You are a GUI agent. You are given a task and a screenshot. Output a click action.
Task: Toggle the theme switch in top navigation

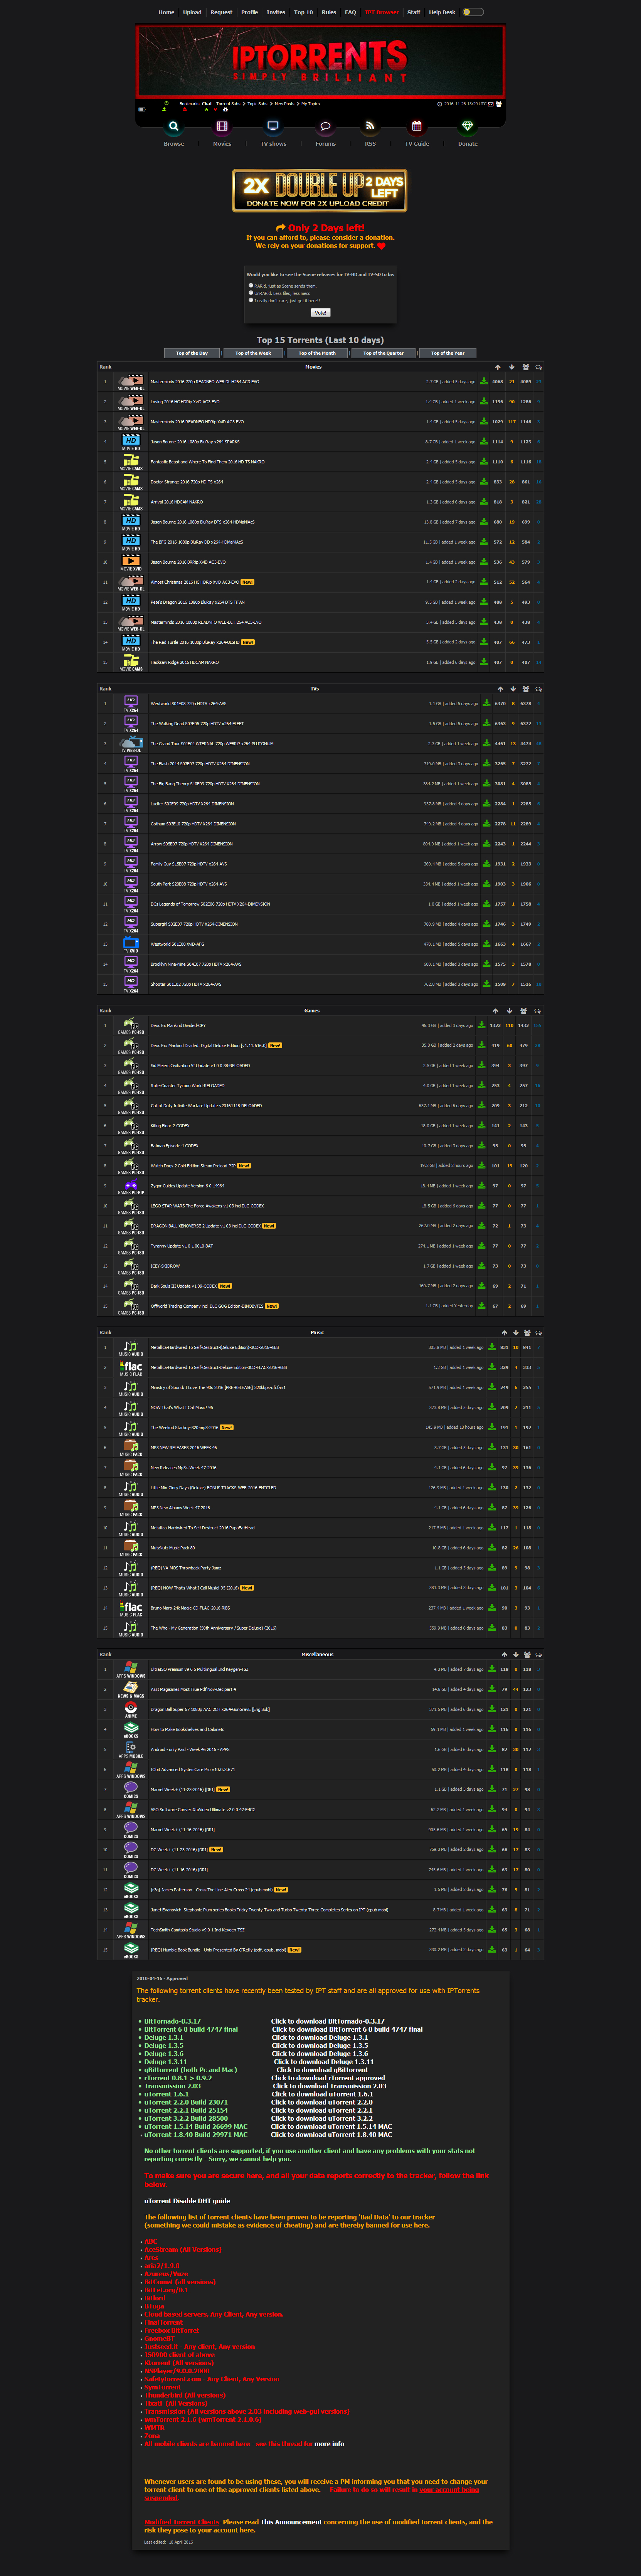[473, 12]
